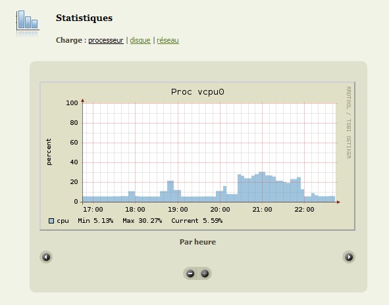Image resolution: width=389 pixels, height=305 pixels.
Task: Click the 21:00 time axis label
Action: pyautogui.click(x=262, y=210)
